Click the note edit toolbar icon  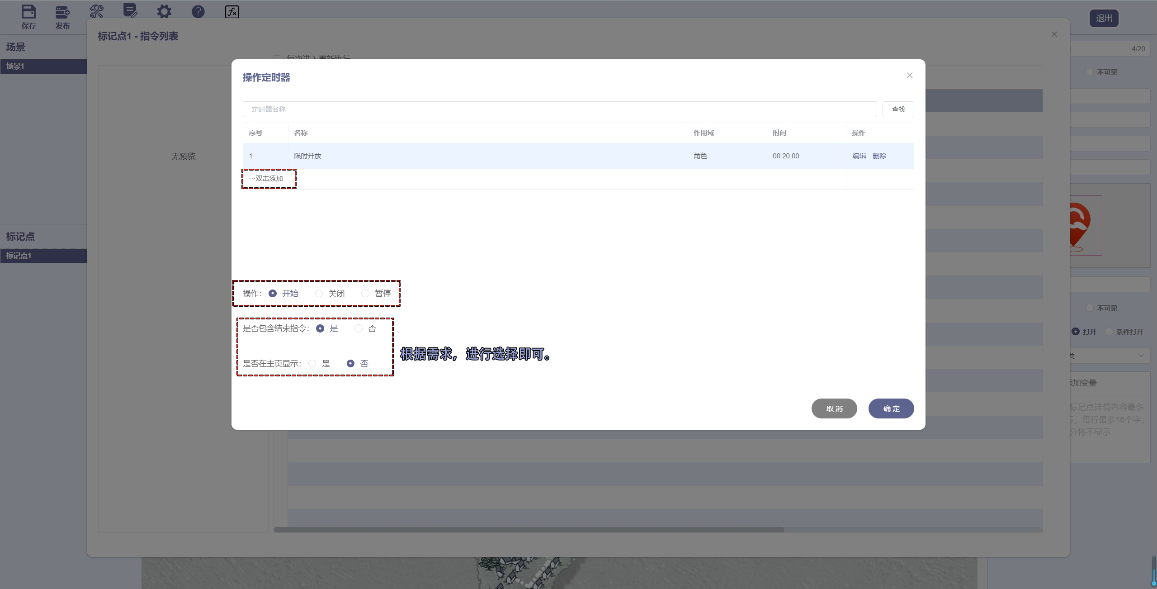130,11
